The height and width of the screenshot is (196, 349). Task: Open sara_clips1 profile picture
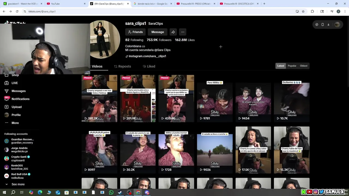105,39
